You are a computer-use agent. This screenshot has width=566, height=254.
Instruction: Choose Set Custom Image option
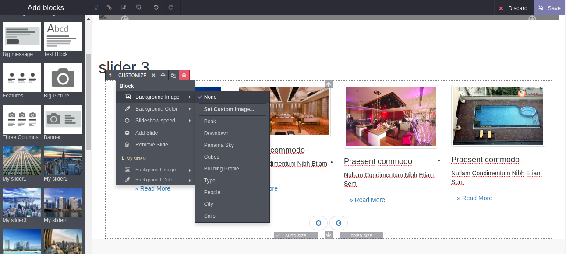[232, 109]
